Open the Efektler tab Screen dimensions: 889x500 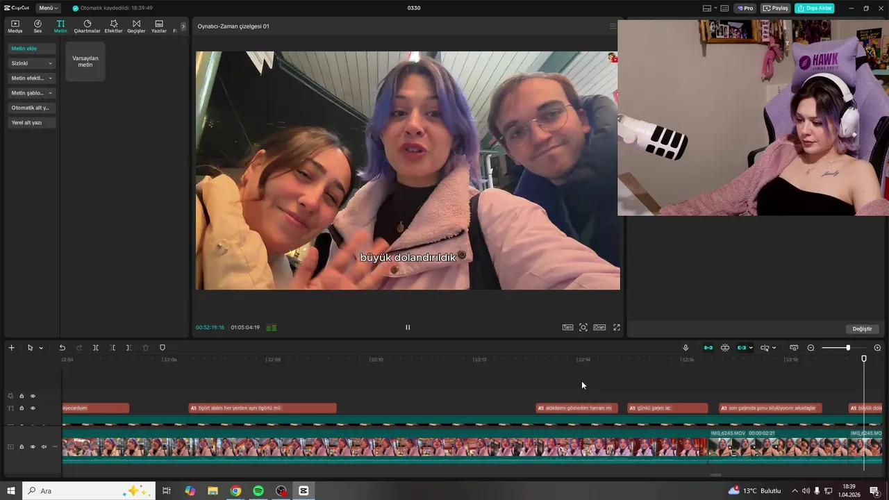click(113, 26)
